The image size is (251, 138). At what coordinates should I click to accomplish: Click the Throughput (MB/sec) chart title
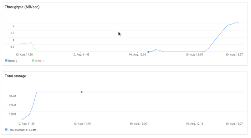22,7
